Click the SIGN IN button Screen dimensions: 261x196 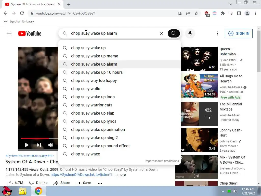(239, 33)
